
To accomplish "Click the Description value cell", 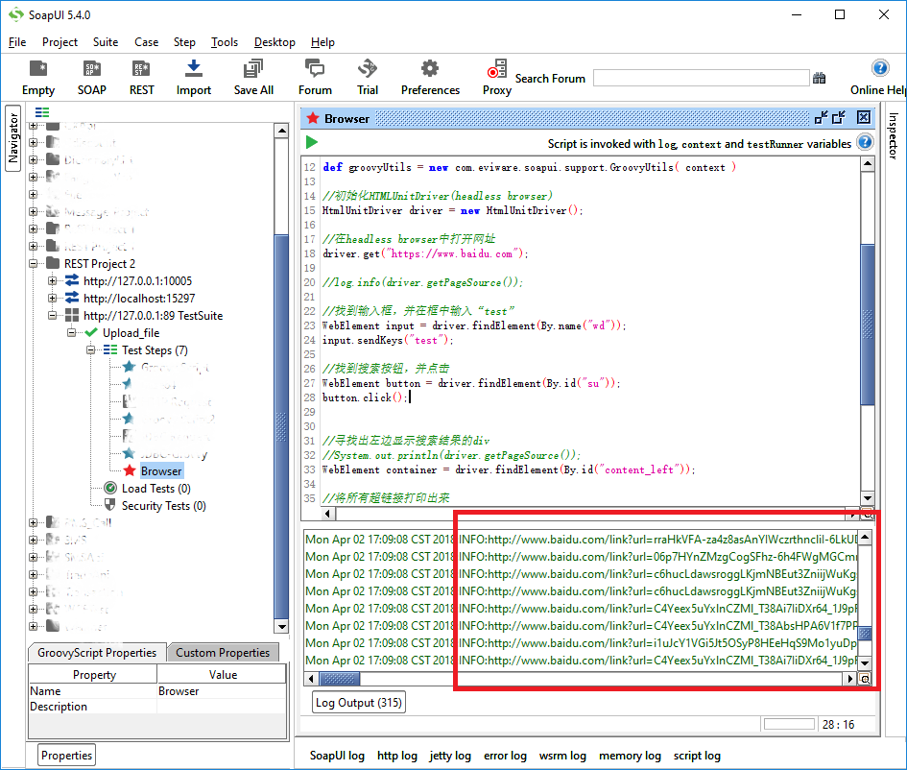I will pos(222,707).
